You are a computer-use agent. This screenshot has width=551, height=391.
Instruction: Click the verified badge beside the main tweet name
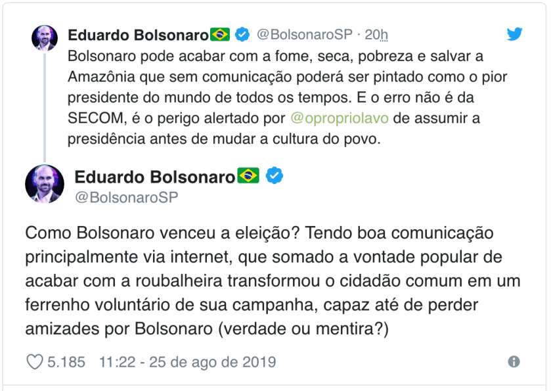coord(275,176)
